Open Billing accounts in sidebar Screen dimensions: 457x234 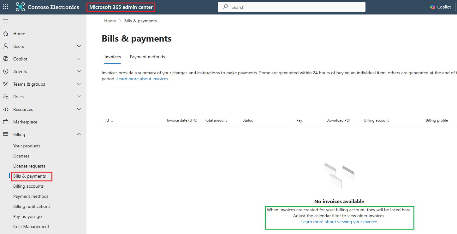28,186
